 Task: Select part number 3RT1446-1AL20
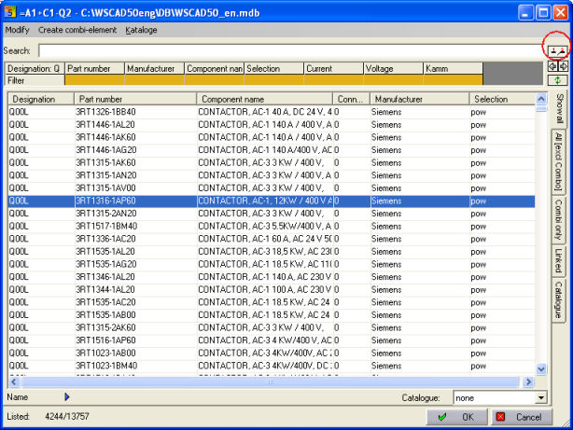pyautogui.click(x=105, y=125)
